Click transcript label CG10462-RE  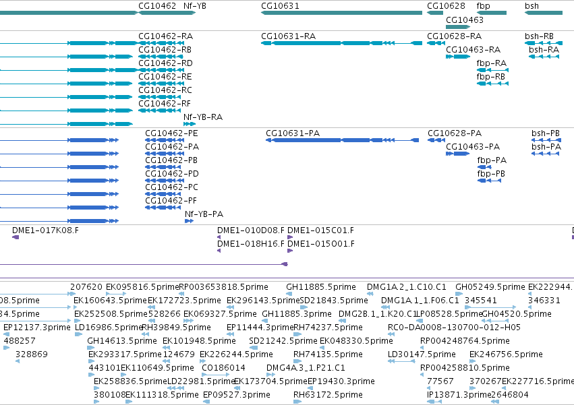pyautogui.click(x=165, y=77)
